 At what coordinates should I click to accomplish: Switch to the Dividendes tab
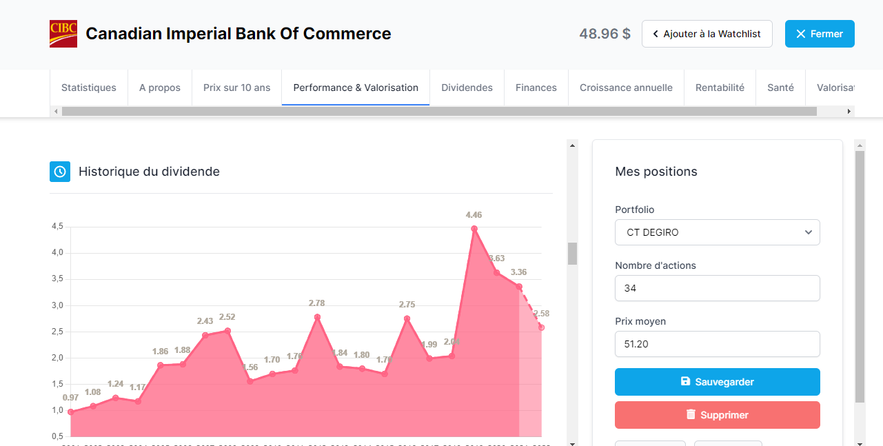pyautogui.click(x=467, y=88)
